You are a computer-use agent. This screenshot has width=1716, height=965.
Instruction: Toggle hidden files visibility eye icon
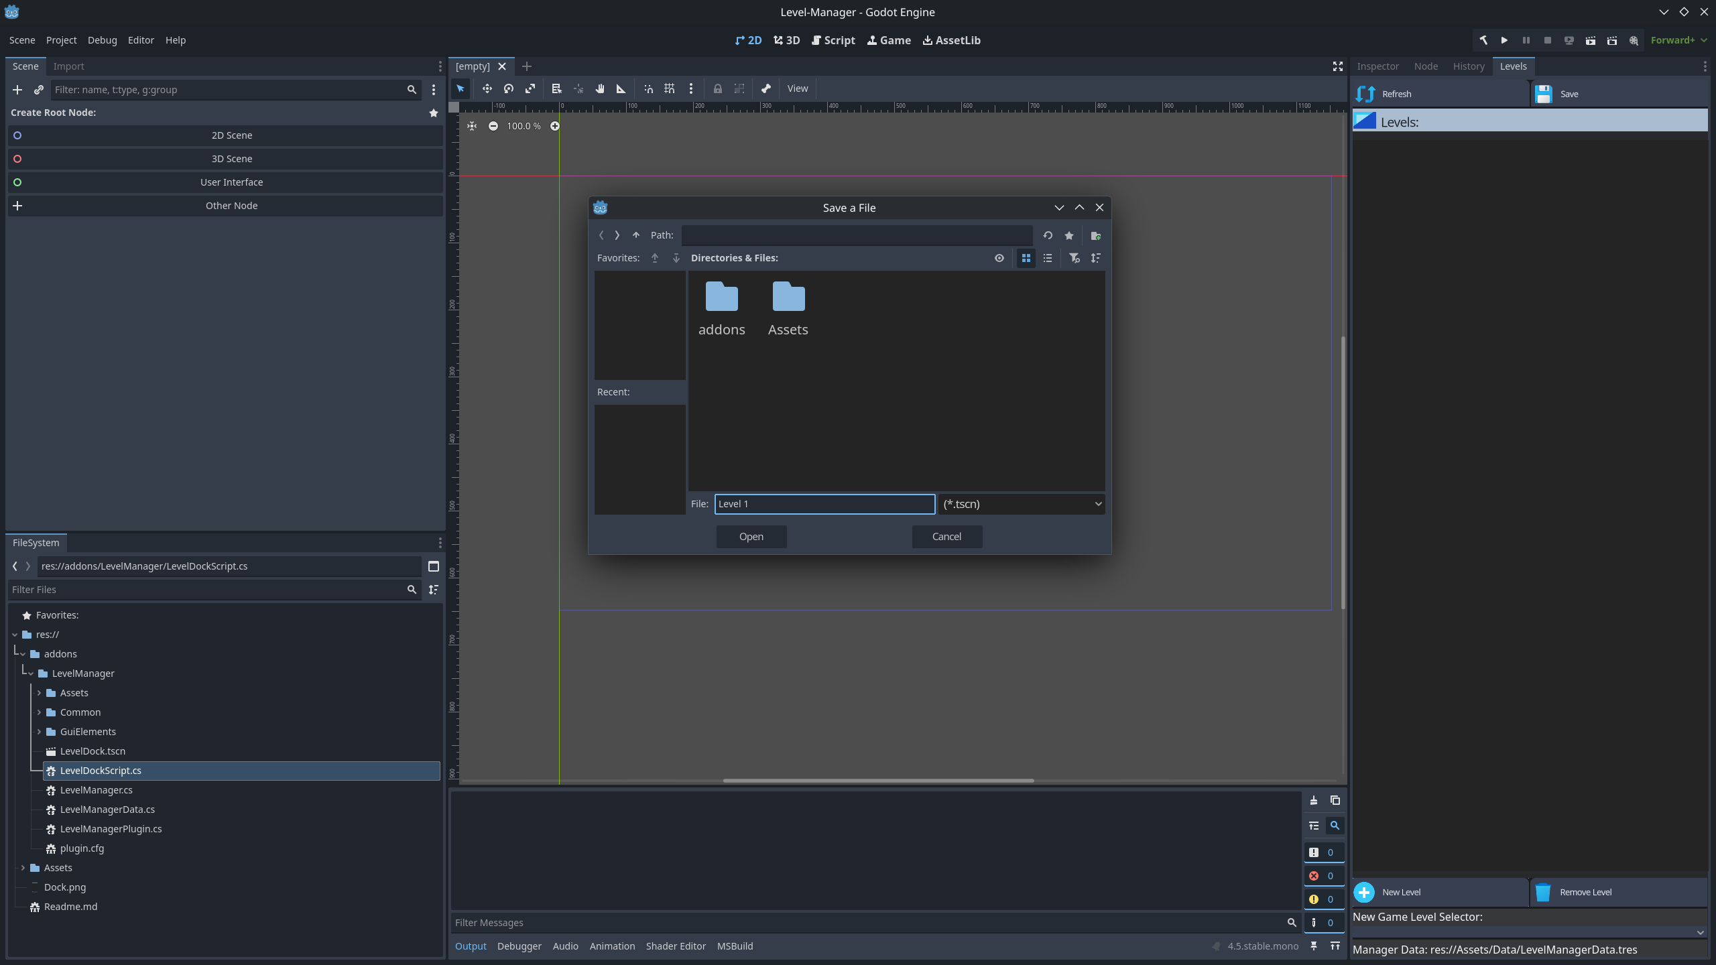click(x=999, y=258)
